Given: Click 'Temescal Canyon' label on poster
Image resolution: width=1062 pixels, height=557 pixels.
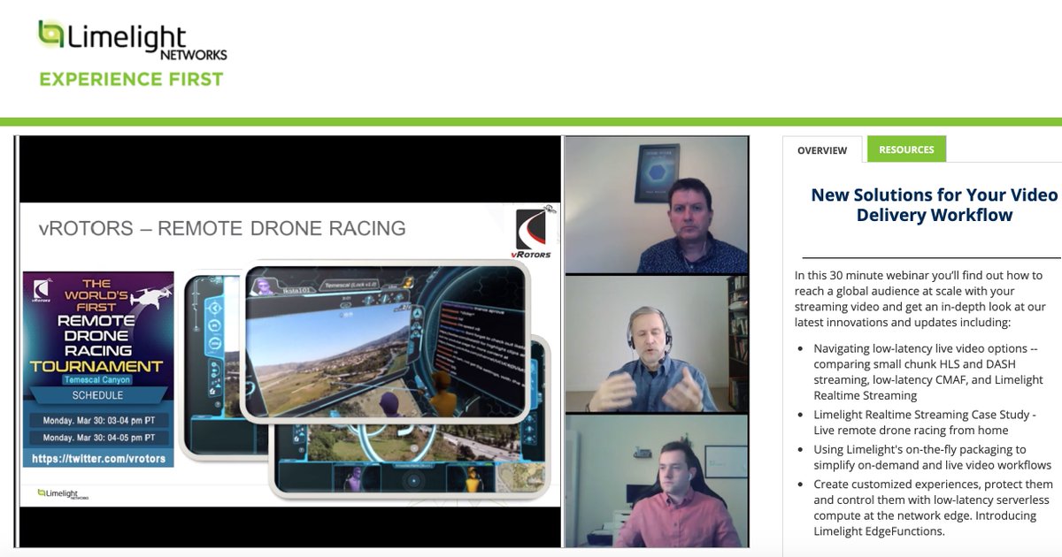Looking at the screenshot, I should tap(97, 379).
